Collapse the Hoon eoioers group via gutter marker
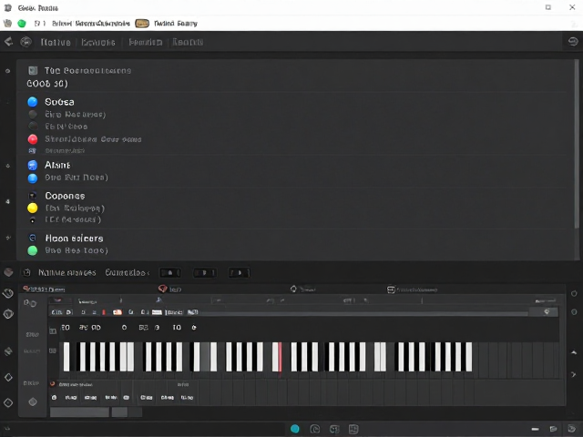 click(8, 238)
